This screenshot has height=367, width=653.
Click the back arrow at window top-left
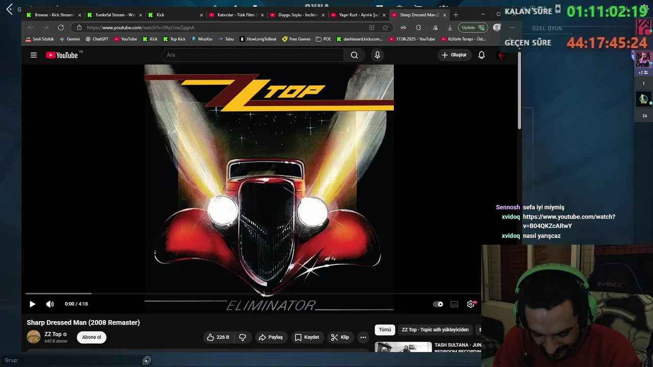[9, 9]
